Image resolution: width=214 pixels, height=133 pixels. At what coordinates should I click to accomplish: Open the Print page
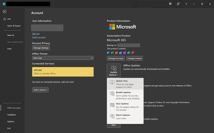click(x=9, y=49)
